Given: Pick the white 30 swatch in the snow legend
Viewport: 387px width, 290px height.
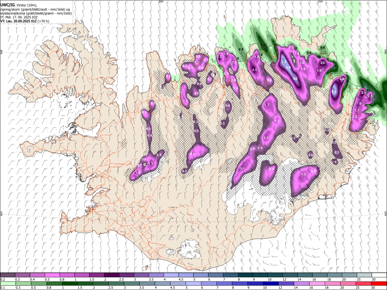Looking at the screenshot, I should click(379, 275).
